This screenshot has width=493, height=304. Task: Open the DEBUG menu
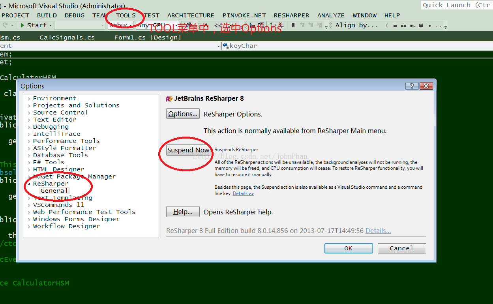(x=75, y=15)
